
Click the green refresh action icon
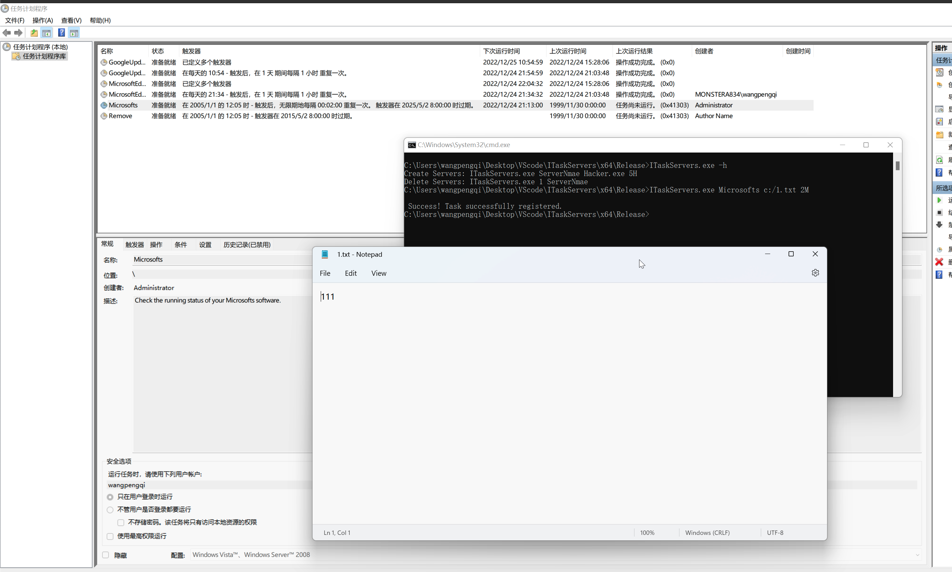click(x=939, y=160)
